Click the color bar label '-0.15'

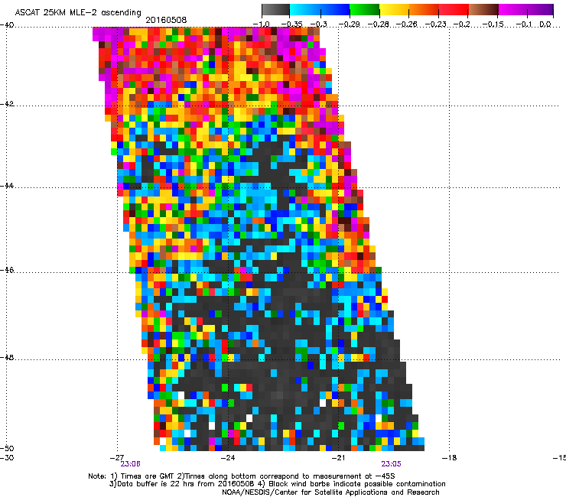tap(493, 24)
